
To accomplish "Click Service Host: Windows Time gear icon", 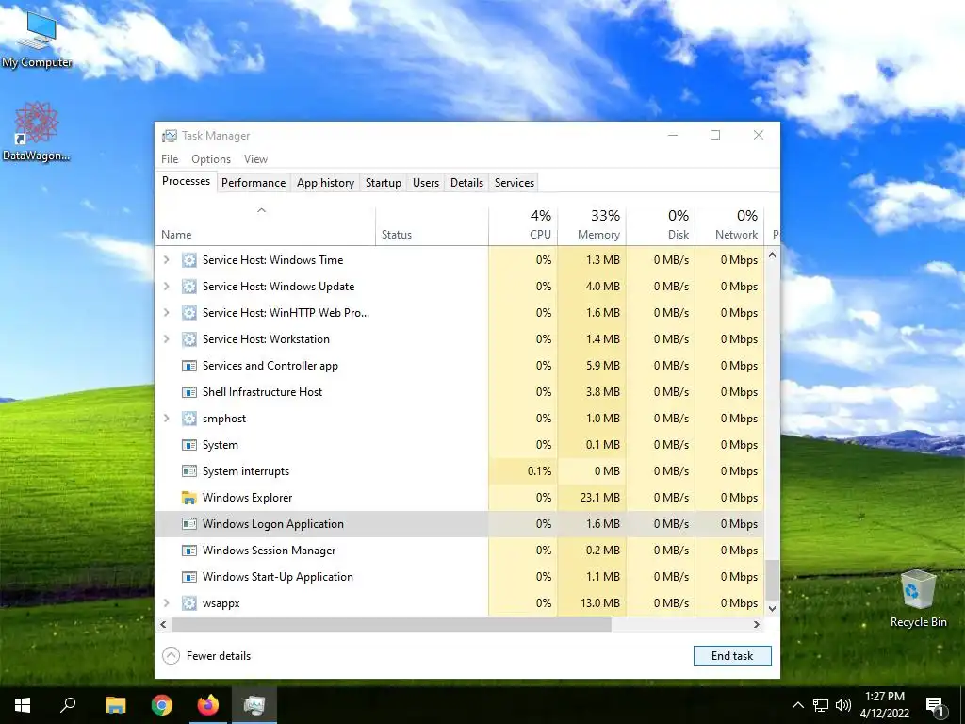I will tap(188, 260).
